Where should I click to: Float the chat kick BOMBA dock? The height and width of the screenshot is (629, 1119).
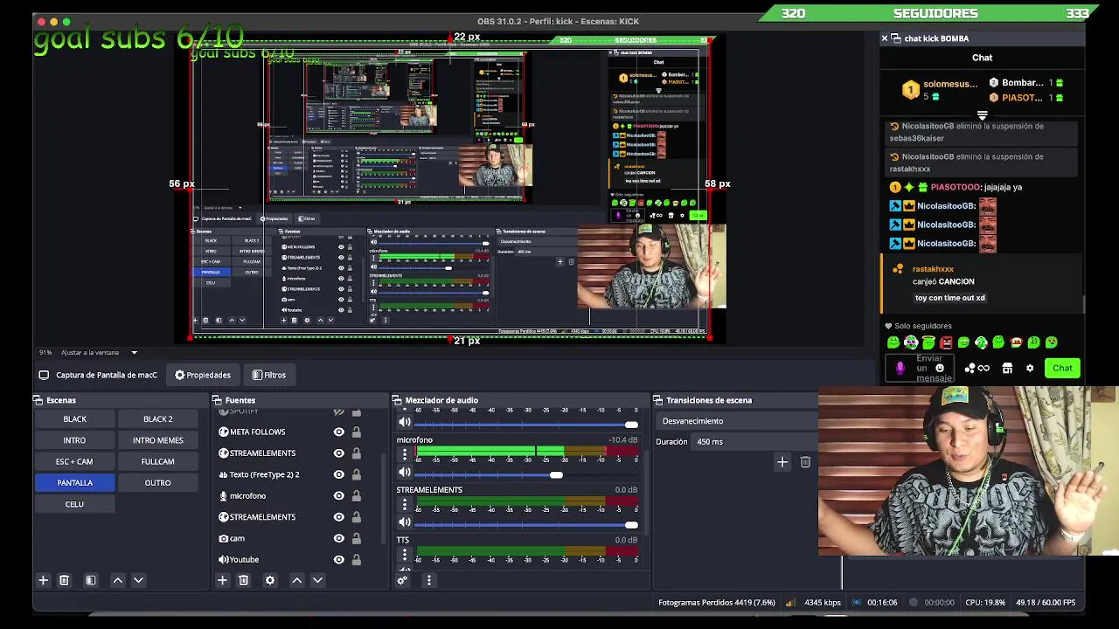(x=895, y=38)
